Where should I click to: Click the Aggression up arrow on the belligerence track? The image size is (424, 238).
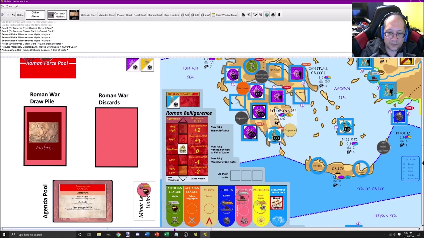[x=183, y=120]
